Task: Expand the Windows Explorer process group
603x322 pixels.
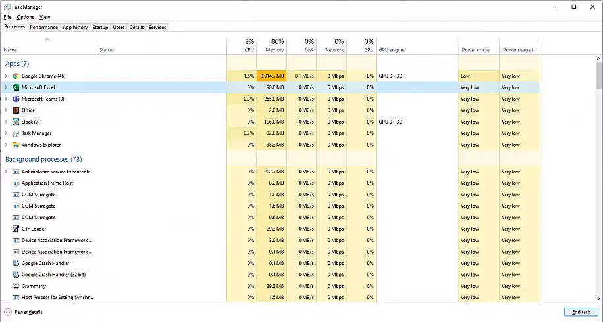Action: coord(6,145)
